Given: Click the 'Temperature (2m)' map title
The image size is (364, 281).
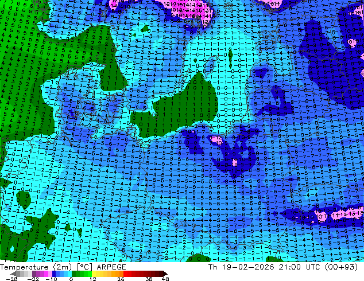Looking at the screenshot, I should [36, 267].
